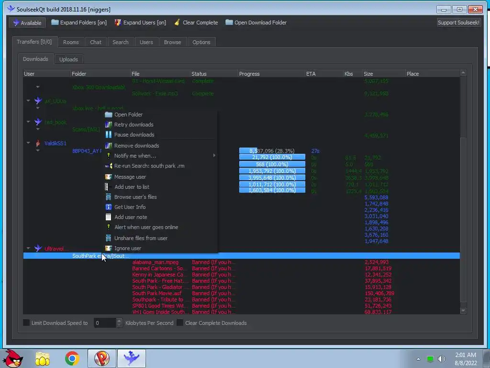Screen dimensions: 490x368
Task: Click Re-run Search south park icon
Action: click(x=109, y=166)
